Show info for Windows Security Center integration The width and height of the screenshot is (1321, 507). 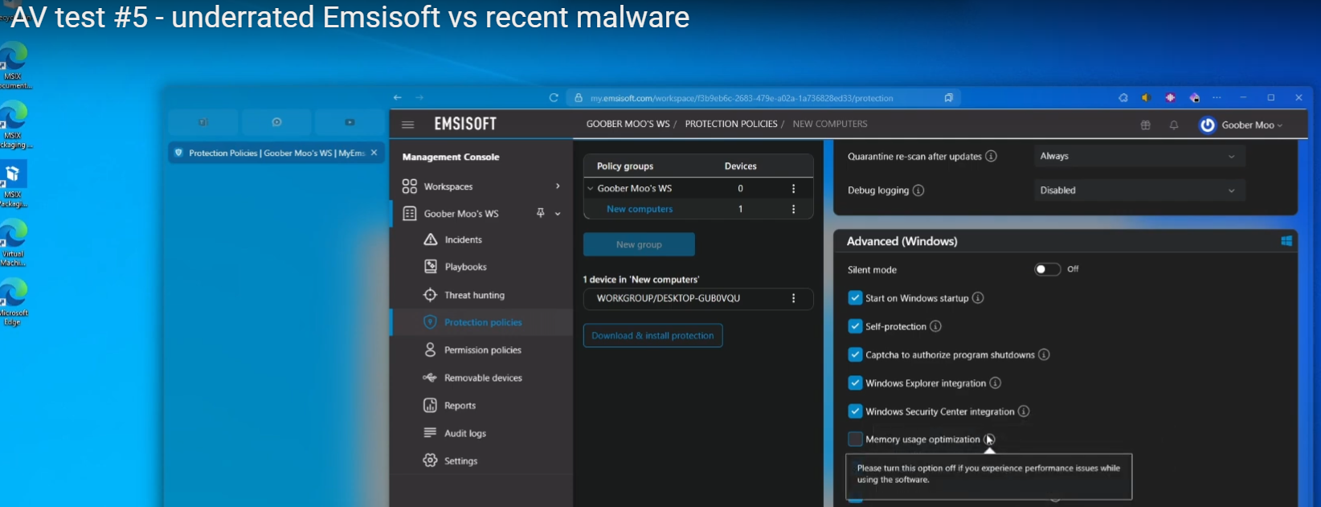tap(1024, 411)
